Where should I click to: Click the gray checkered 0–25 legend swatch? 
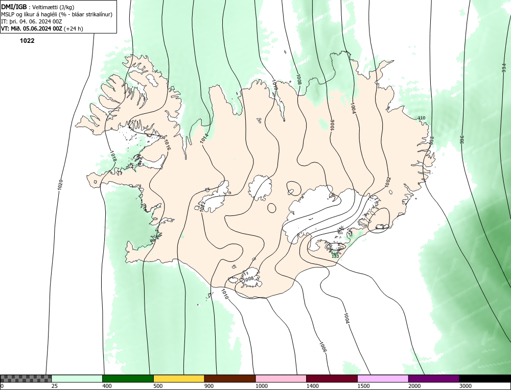[26, 379]
